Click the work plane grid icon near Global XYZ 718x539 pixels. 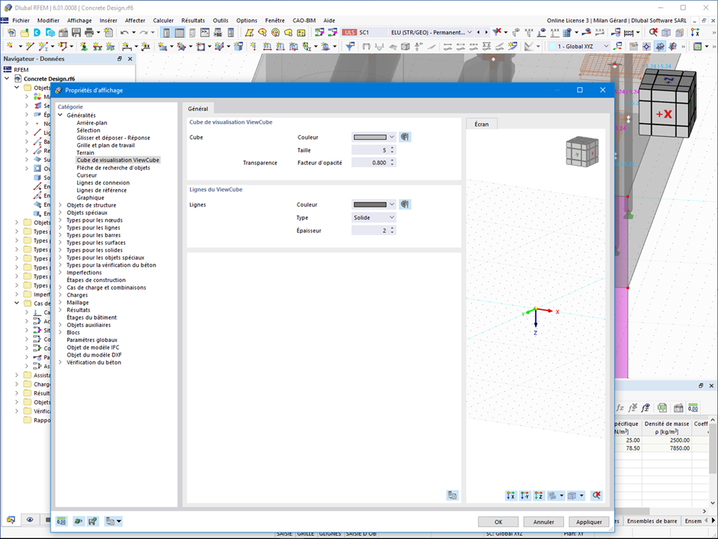coord(633,46)
